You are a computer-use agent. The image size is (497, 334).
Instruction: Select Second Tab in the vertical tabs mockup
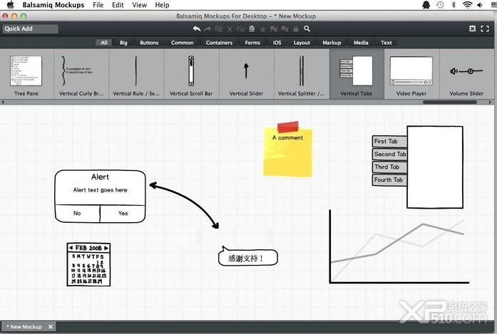tap(389, 154)
